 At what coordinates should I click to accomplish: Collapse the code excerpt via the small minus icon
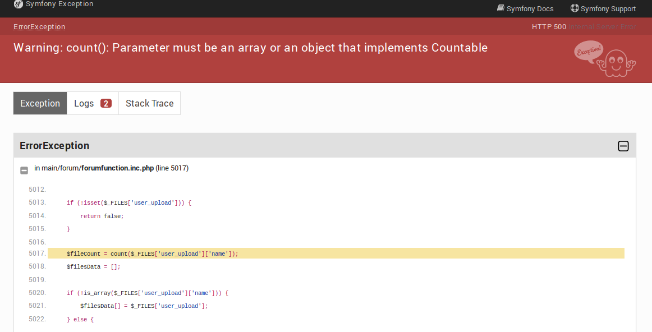(24, 170)
